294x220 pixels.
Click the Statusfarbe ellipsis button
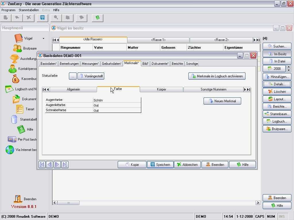tap(73, 76)
